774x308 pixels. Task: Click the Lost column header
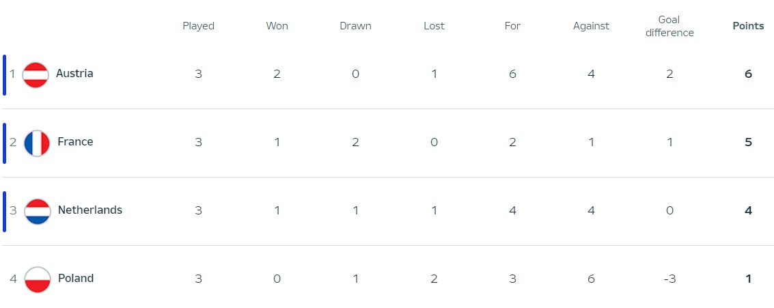click(434, 26)
